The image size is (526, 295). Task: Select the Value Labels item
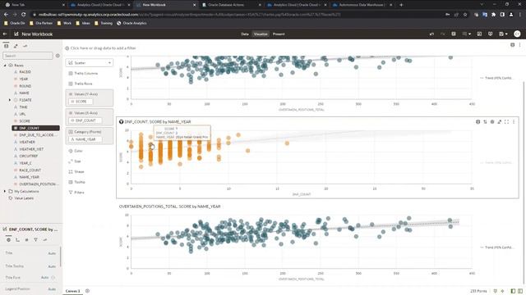pyautogui.click(x=24, y=198)
